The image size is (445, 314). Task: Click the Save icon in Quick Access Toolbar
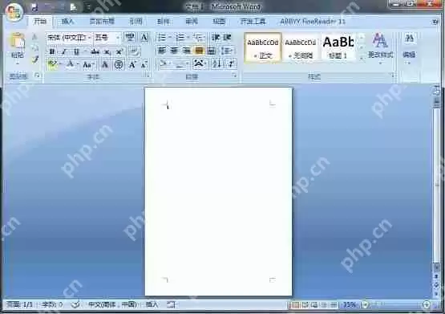pyautogui.click(x=35, y=7)
